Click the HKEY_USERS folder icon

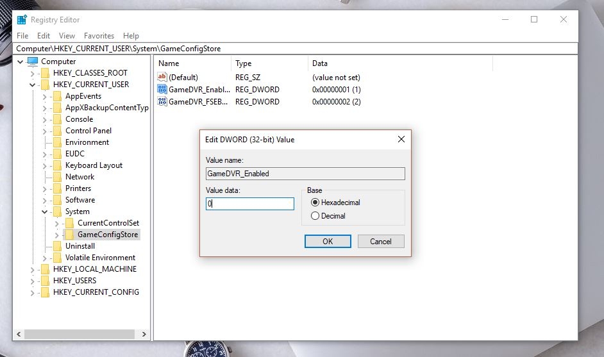click(x=45, y=281)
